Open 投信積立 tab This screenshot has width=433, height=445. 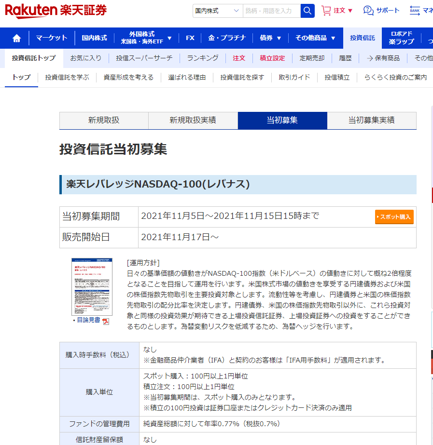337,78
